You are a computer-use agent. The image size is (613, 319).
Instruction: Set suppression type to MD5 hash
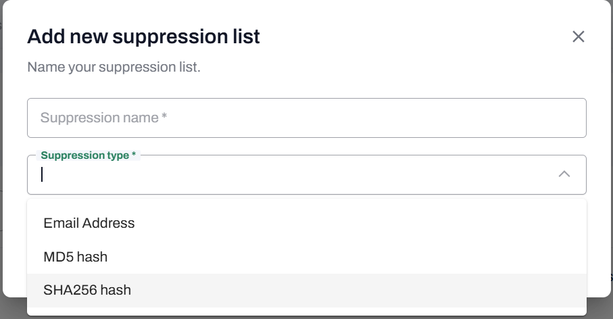[76, 257]
